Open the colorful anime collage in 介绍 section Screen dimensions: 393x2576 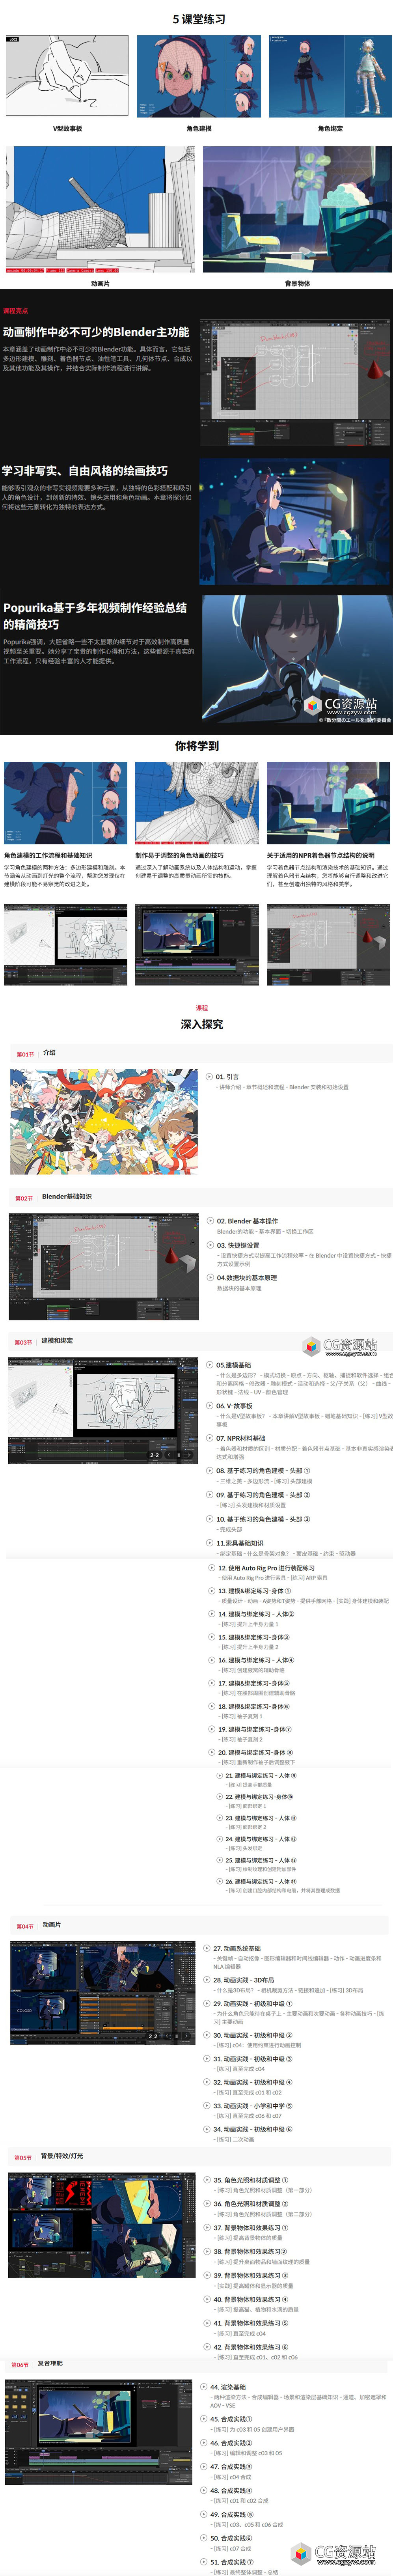click(104, 1121)
